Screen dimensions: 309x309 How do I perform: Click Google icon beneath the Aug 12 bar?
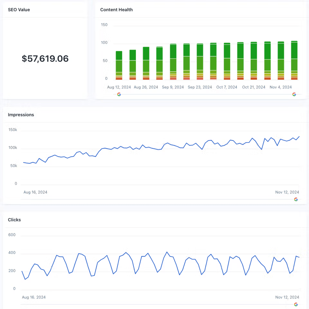pos(119,94)
